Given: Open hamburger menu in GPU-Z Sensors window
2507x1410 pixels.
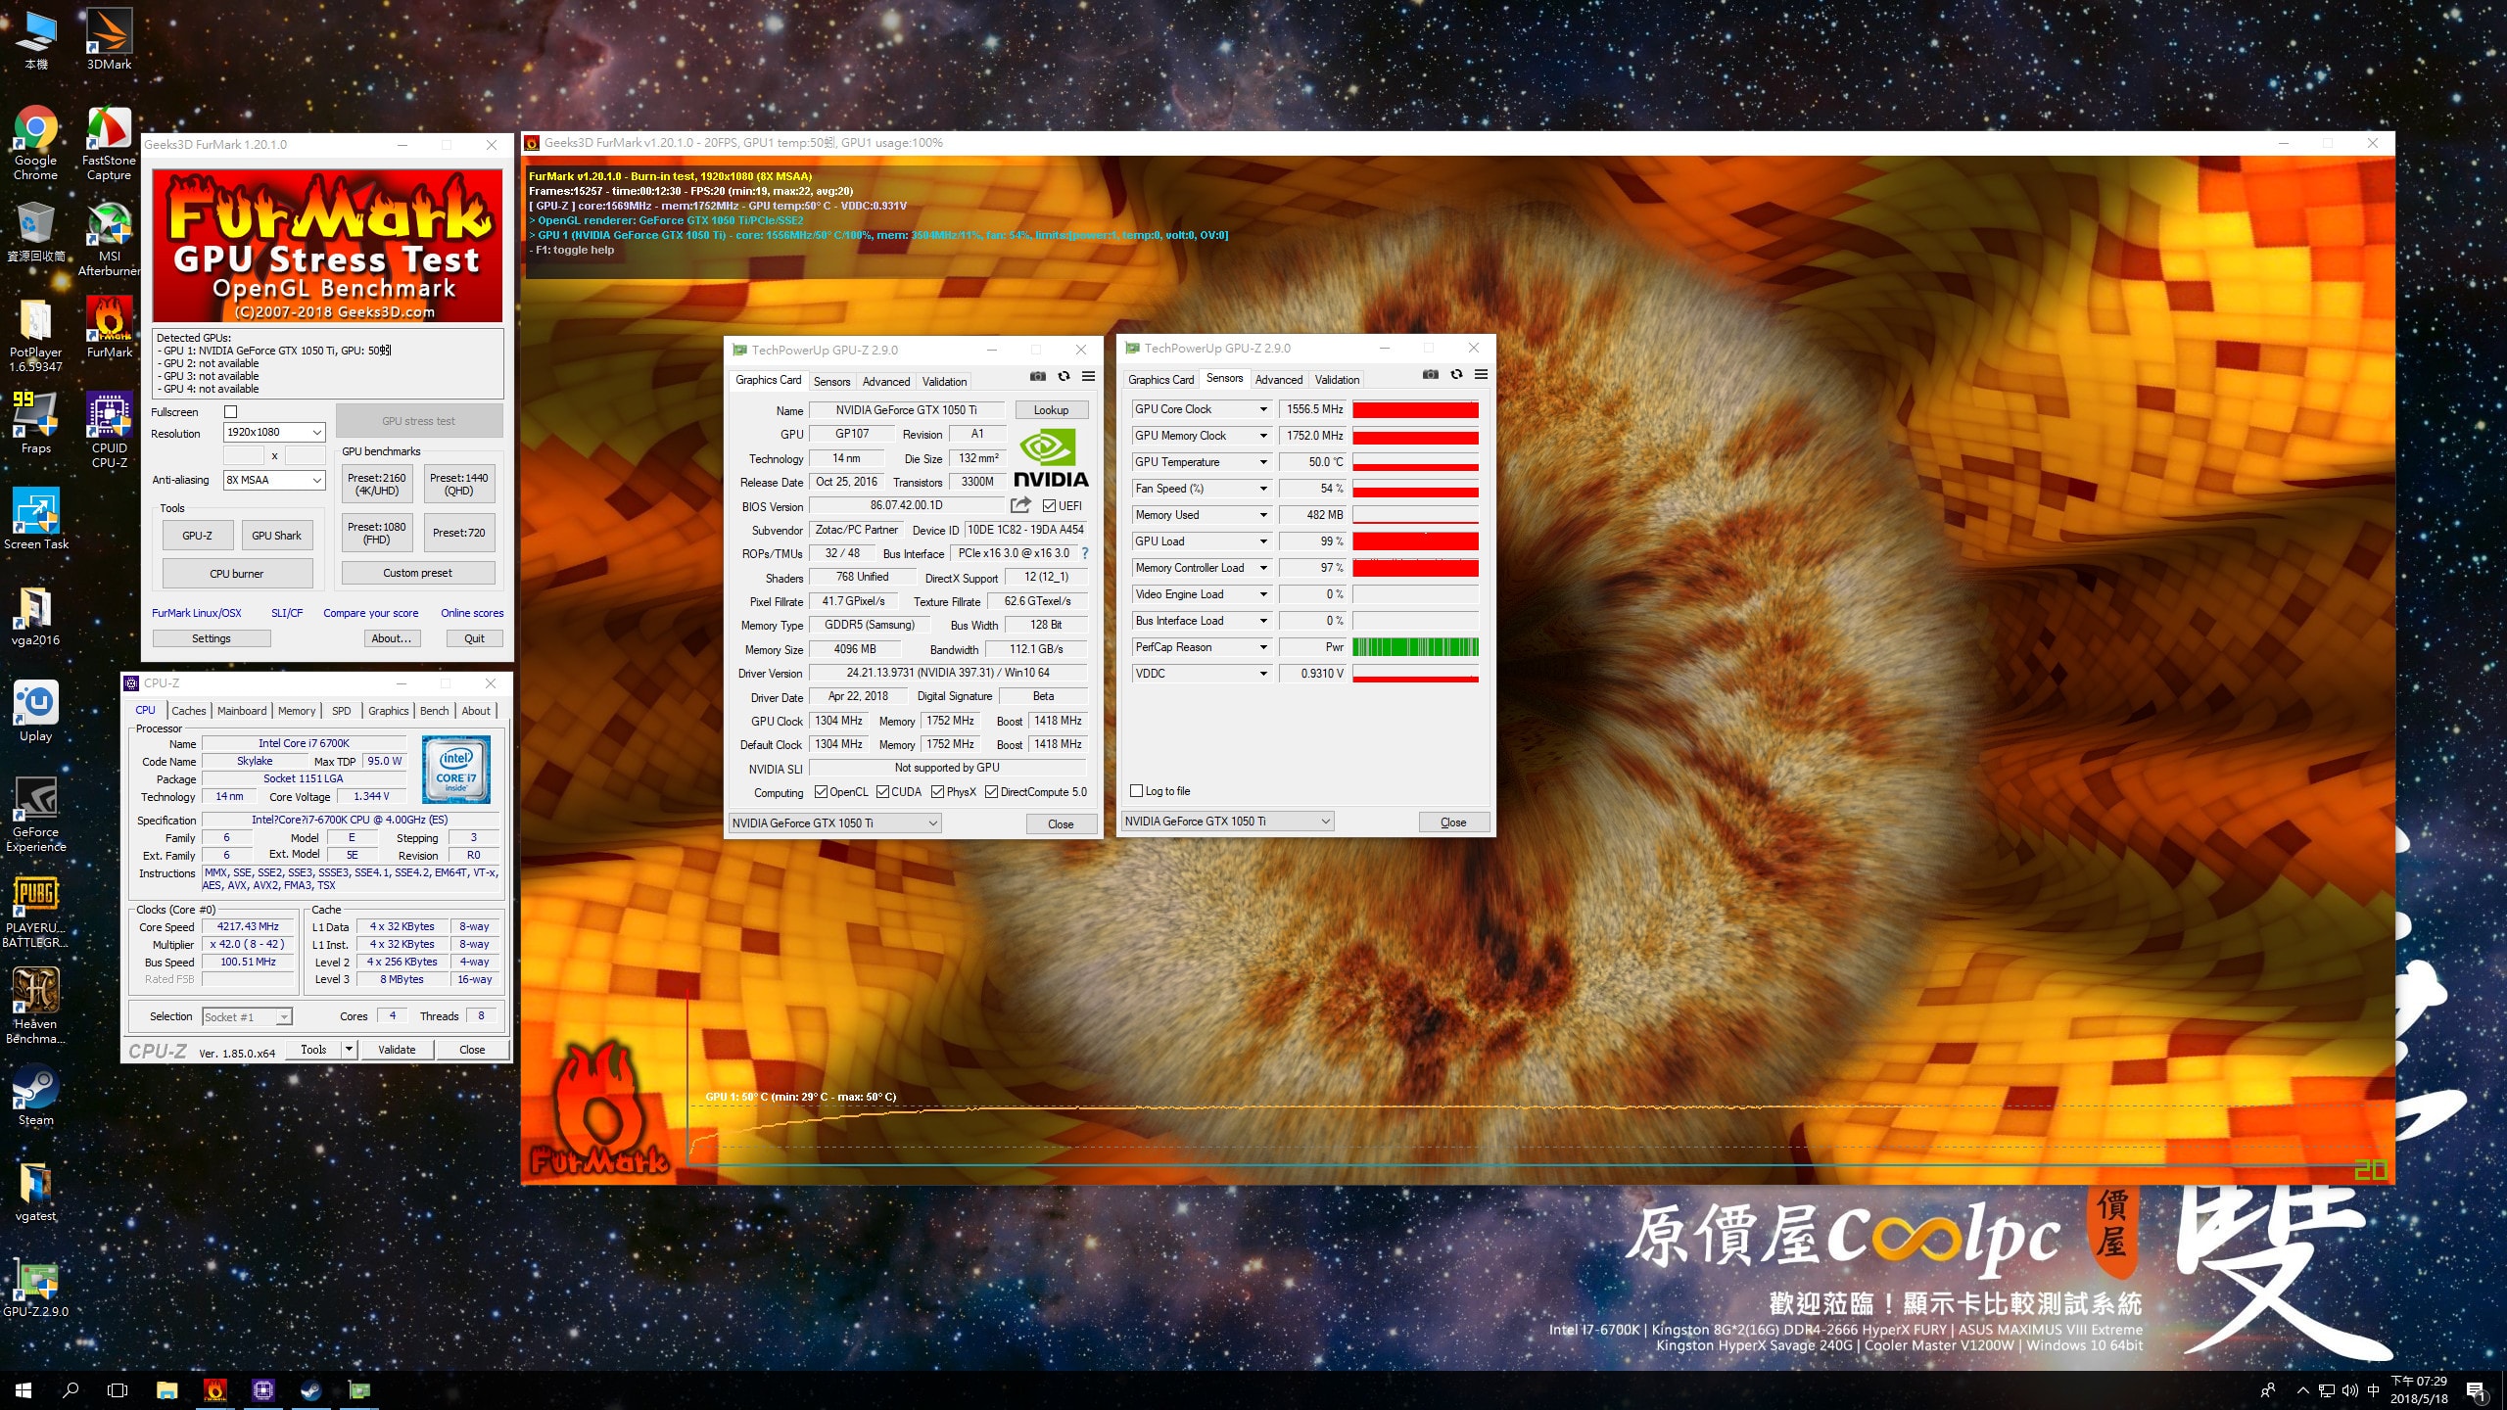Looking at the screenshot, I should click(1481, 374).
